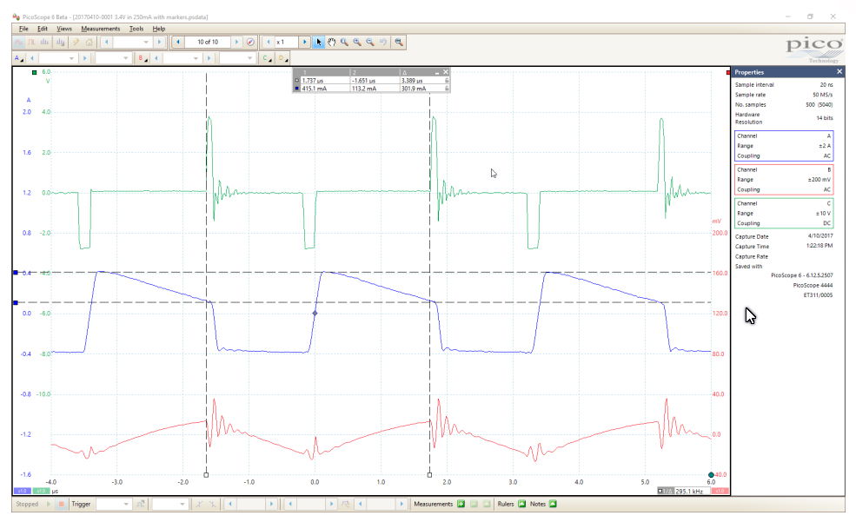Go to next waveform buffer
The height and width of the screenshot is (522, 856).
(x=236, y=42)
